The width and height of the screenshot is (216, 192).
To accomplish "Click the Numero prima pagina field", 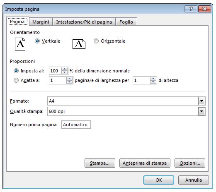I will point(76,125).
